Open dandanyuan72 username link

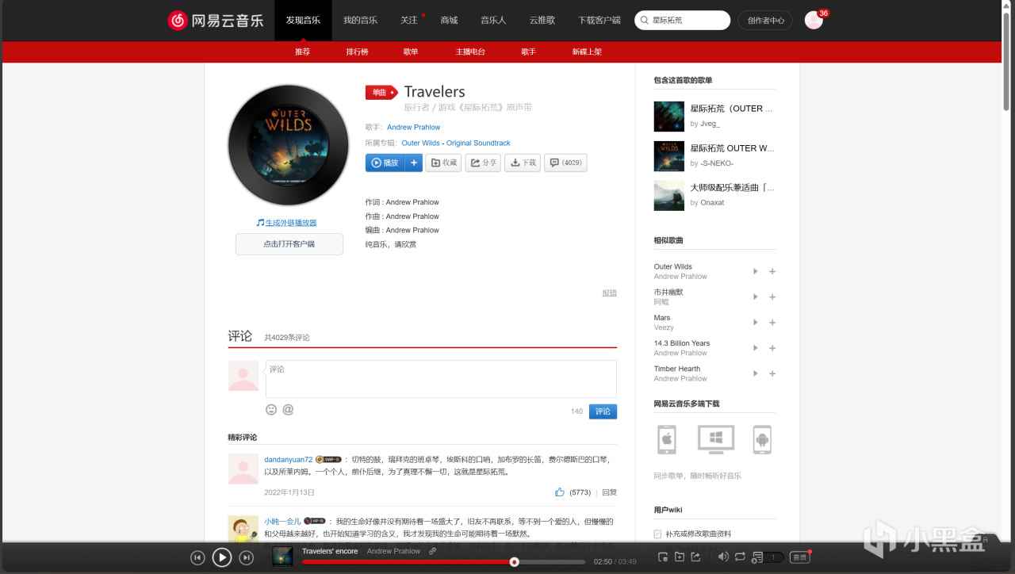(x=289, y=459)
